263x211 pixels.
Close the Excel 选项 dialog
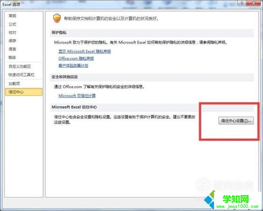coord(253,3)
